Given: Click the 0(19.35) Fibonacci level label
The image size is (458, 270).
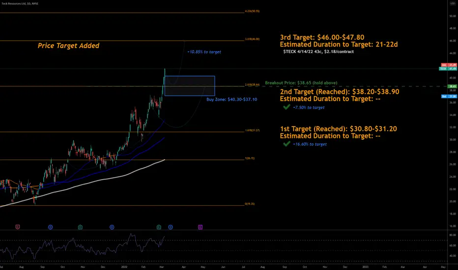Looking at the screenshot, I should click(x=250, y=204).
